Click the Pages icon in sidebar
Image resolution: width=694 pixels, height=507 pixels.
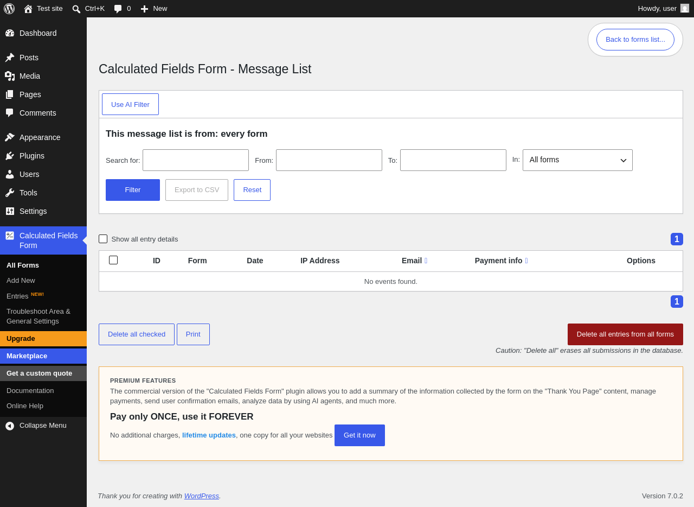(x=10, y=94)
